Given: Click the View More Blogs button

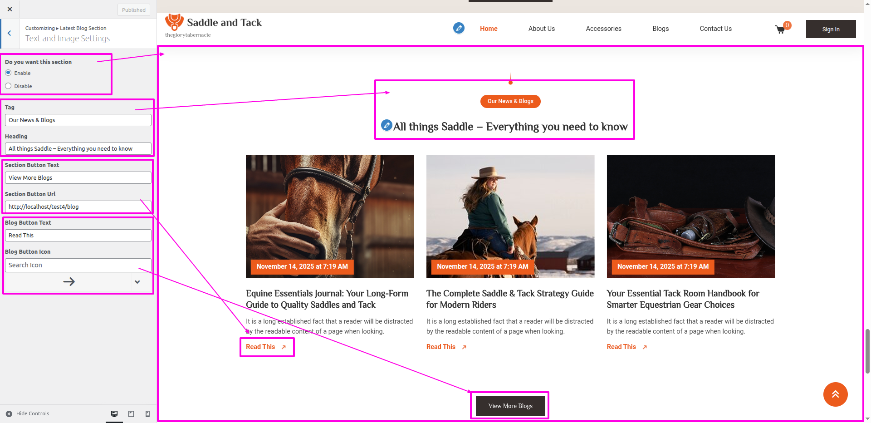Looking at the screenshot, I should tap(510, 406).
